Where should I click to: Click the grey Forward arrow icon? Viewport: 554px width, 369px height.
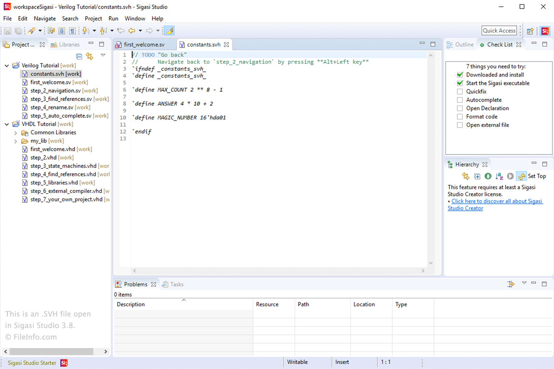[149, 31]
